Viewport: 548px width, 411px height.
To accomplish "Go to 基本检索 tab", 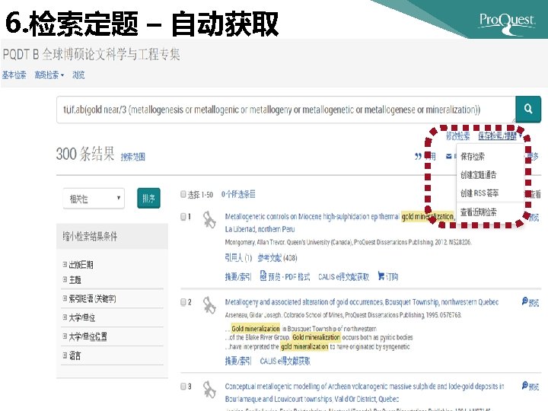I will click(x=14, y=75).
